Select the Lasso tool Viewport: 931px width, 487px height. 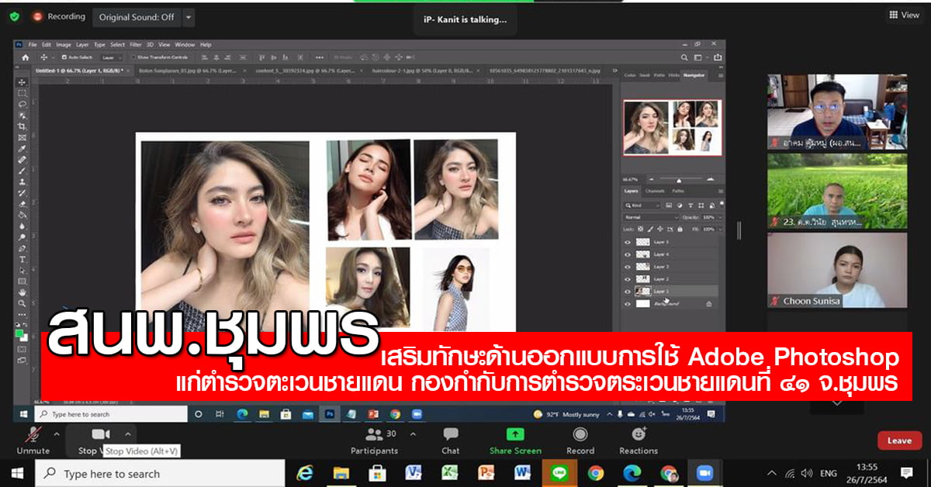pos(22,103)
